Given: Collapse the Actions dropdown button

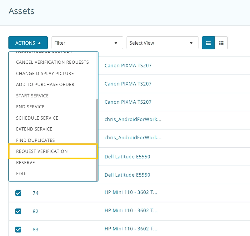Looking at the screenshot, I should tap(28, 43).
